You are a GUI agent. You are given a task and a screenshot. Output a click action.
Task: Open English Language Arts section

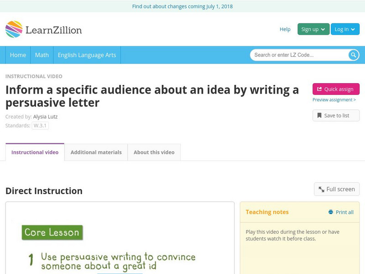(x=87, y=55)
